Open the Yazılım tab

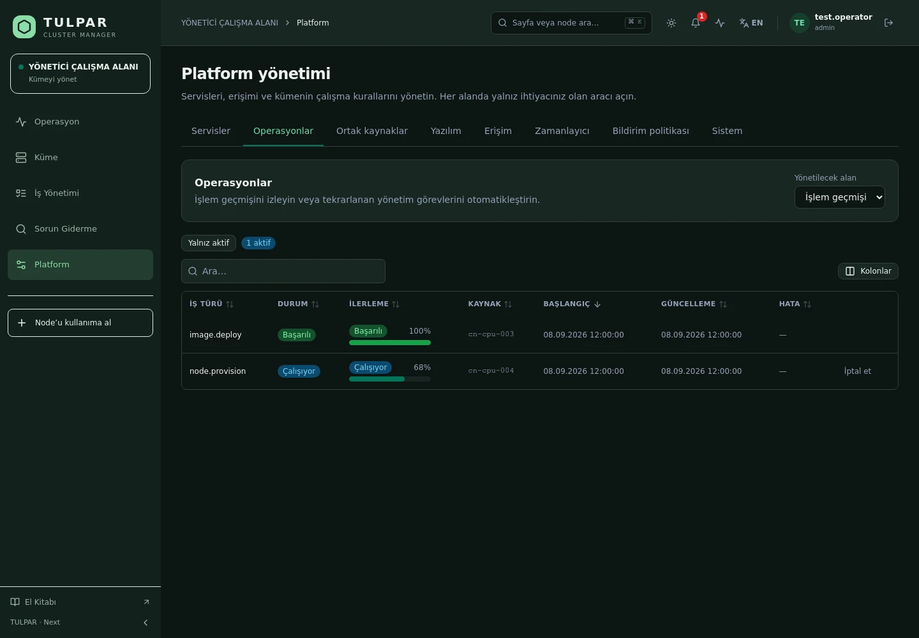coord(446,131)
